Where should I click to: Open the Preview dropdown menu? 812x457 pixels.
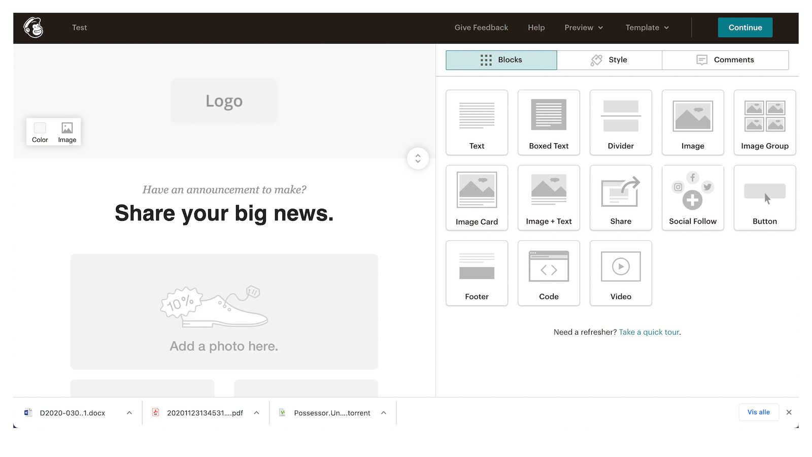click(x=583, y=28)
